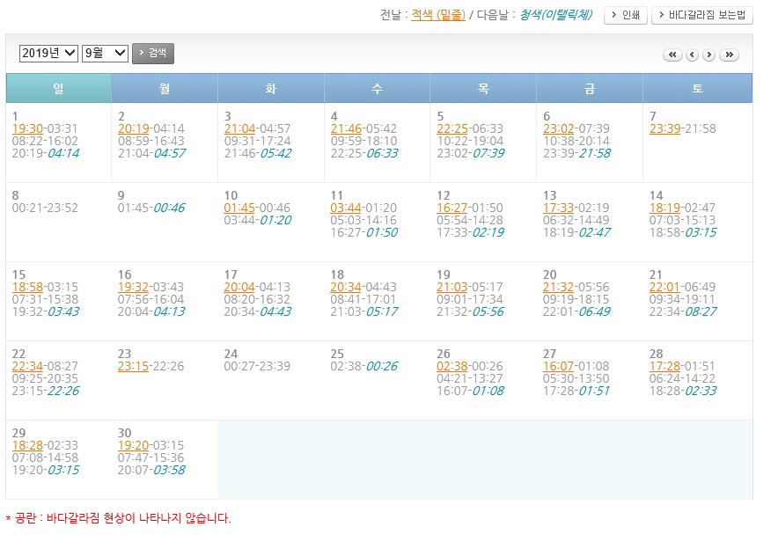Click underlined 22:34 on day 22

(27, 366)
